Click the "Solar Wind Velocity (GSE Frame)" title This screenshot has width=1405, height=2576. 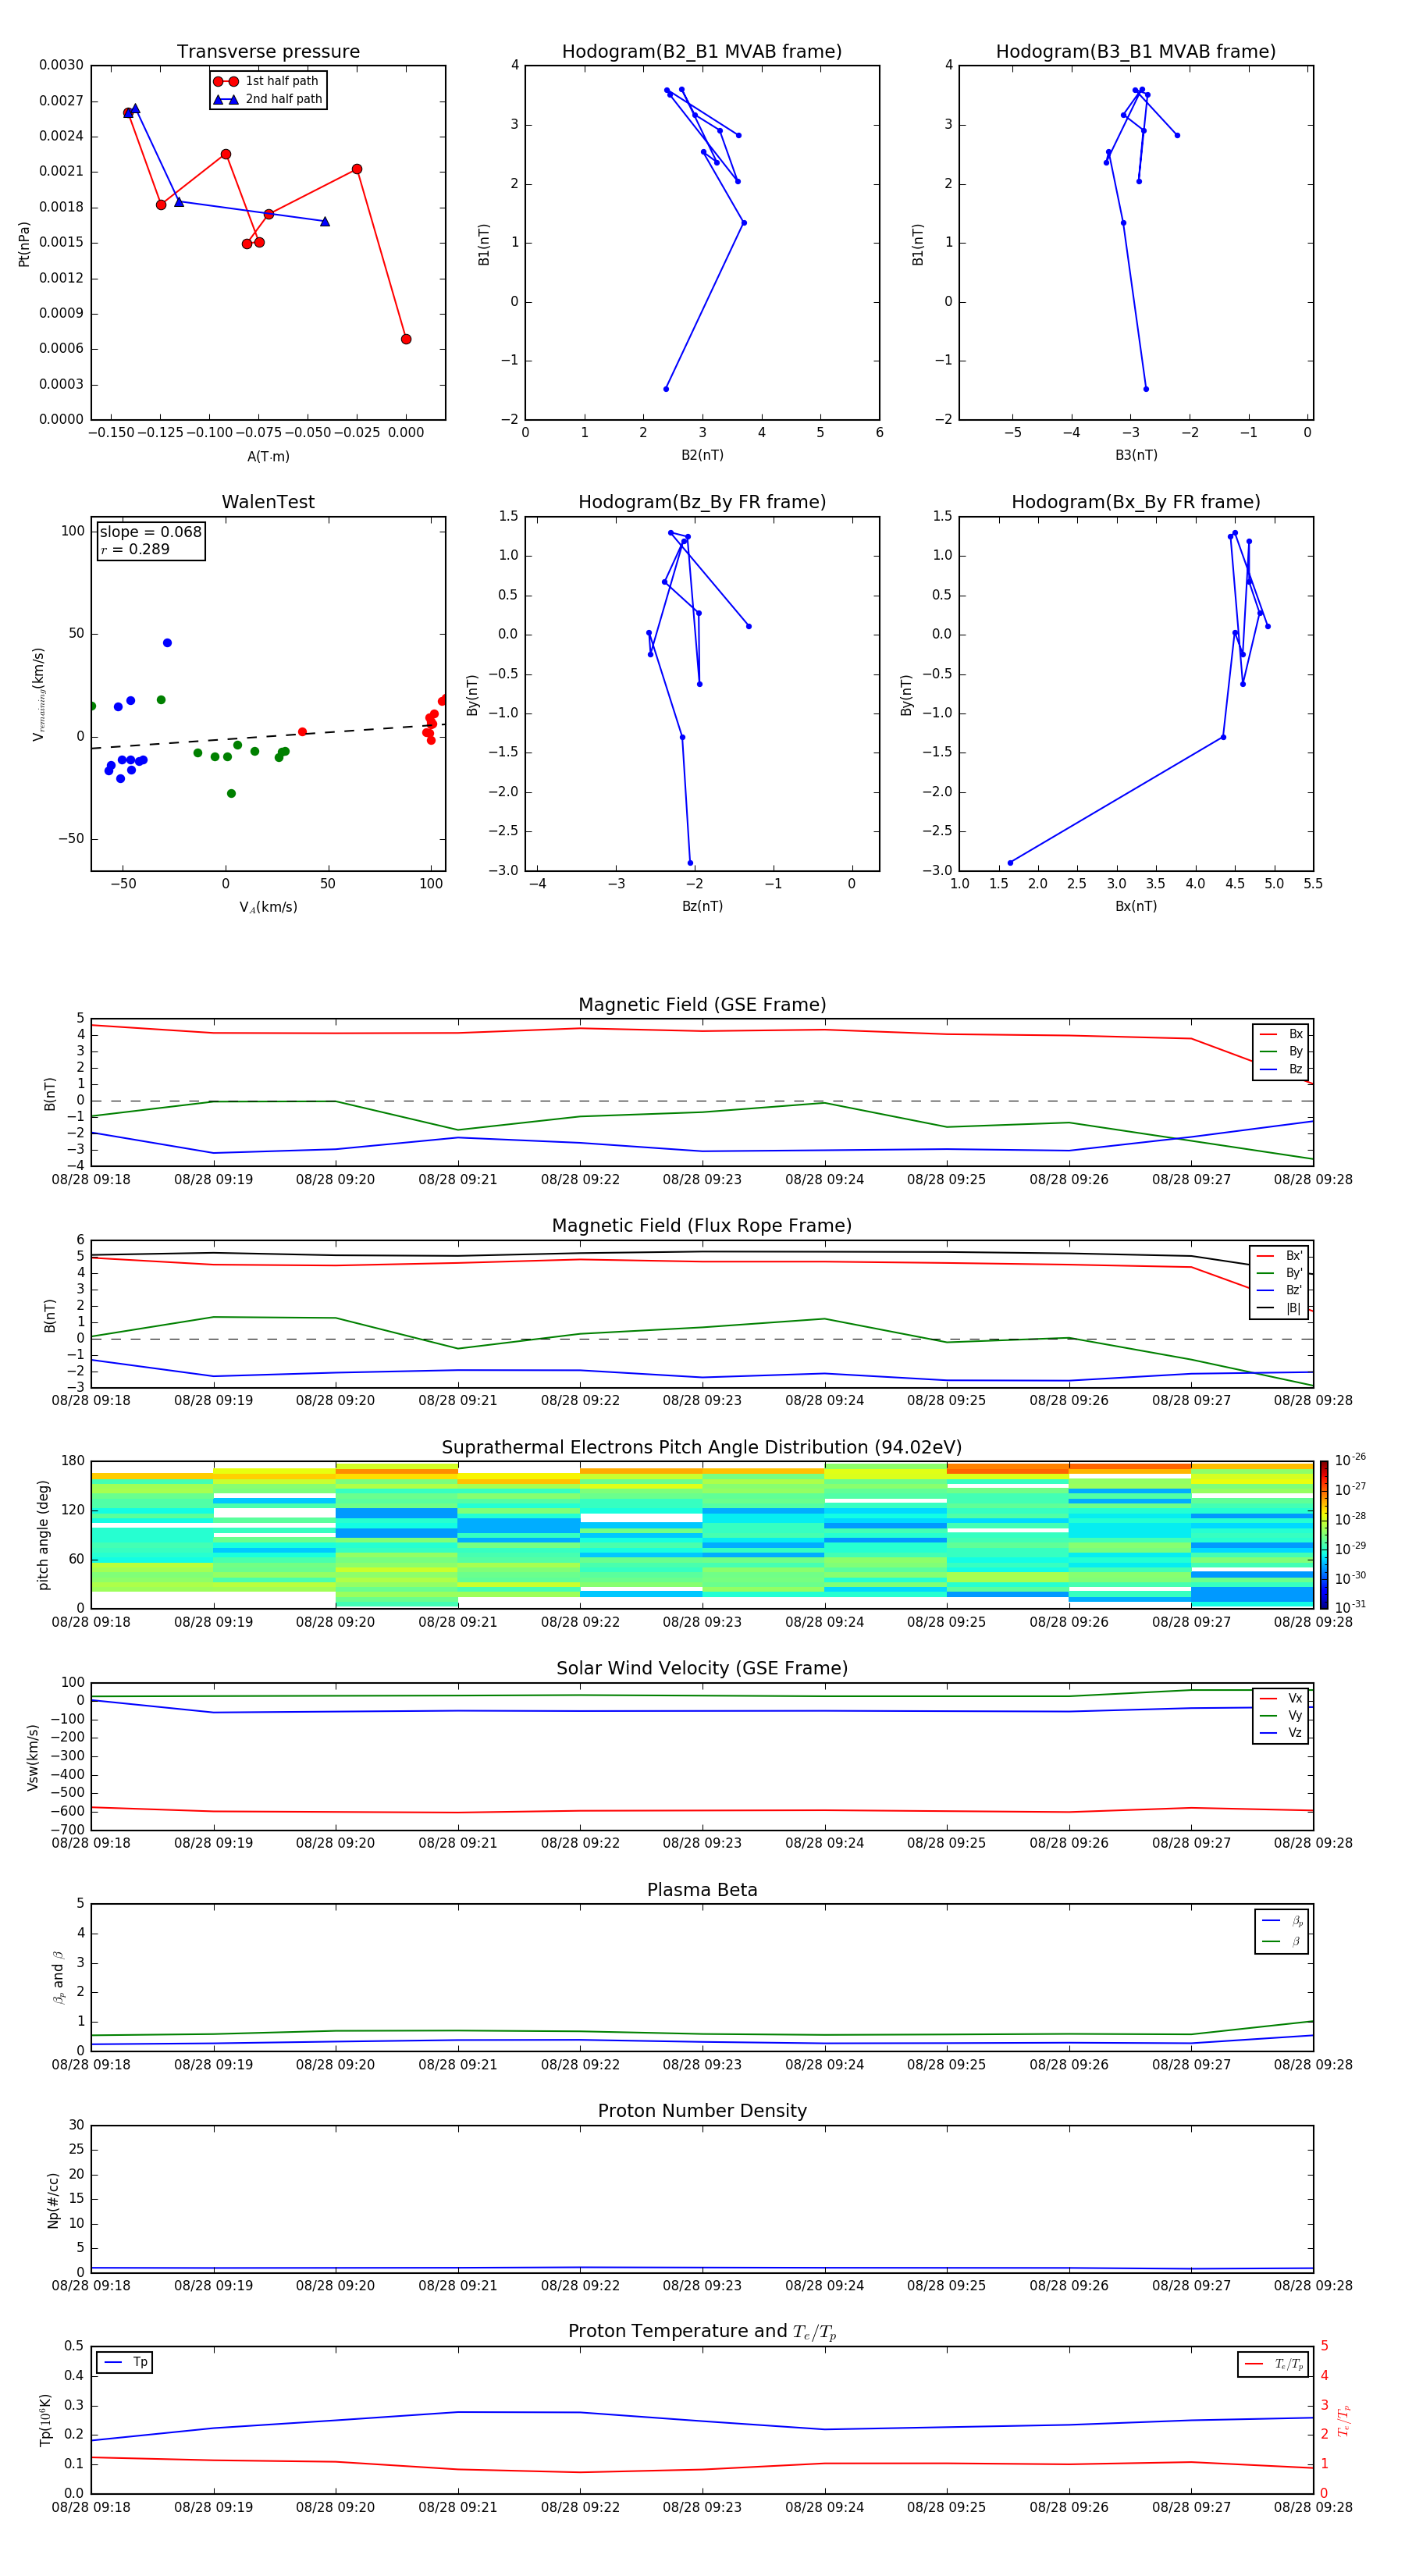(x=702, y=1669)
